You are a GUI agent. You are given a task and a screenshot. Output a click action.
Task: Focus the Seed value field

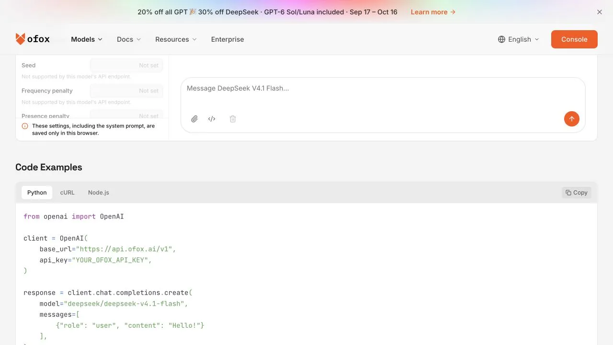click(126, 65)
